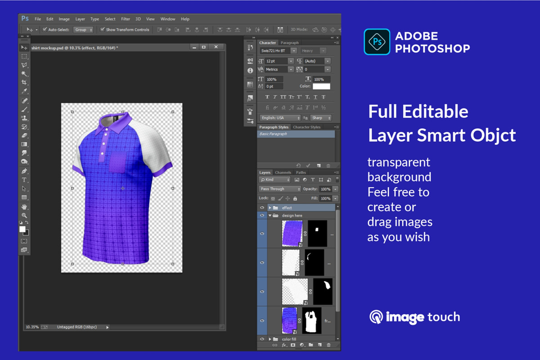The image size is (540, 360).
Task: Click the foreground color swatch in toolbox
Action: pos(22,229)
